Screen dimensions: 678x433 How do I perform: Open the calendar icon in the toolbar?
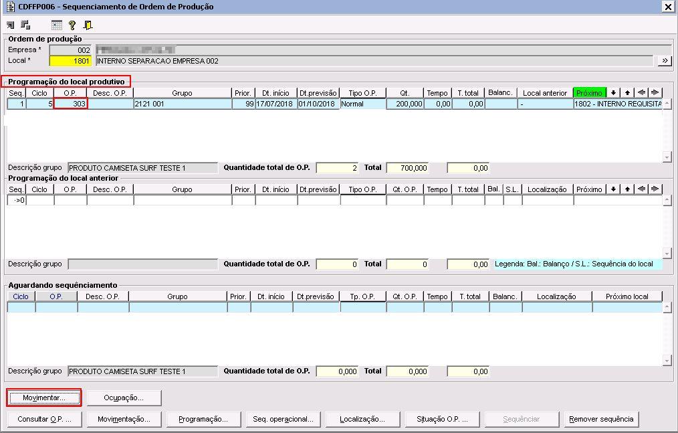(x=57, y=25)
